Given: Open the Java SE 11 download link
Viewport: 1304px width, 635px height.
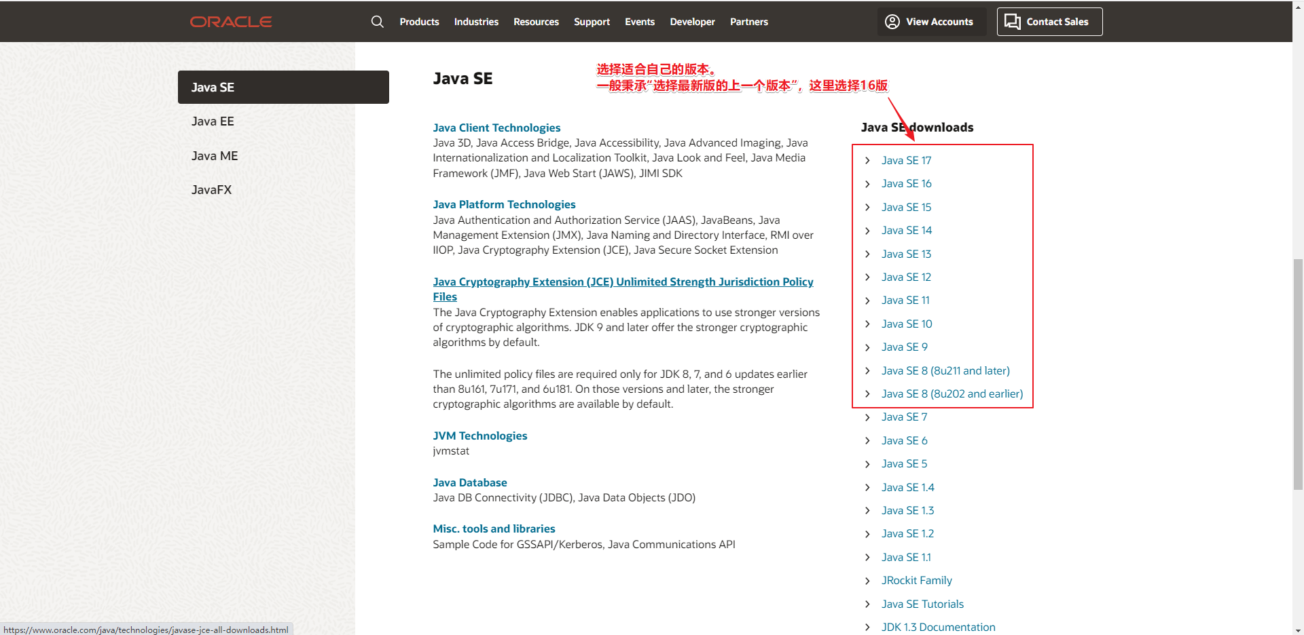Looking at the screenshot, I should pos(905,300).
